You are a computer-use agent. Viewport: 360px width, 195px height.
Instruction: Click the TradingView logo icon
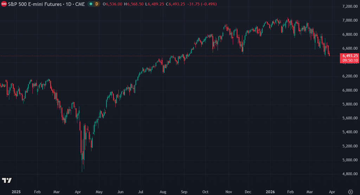7,180
